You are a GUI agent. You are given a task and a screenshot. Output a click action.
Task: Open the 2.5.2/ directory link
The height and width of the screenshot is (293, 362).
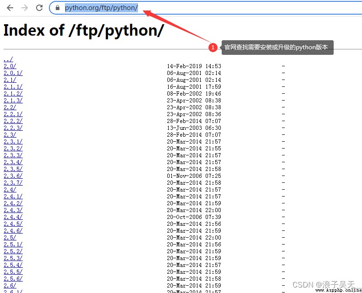point(13,251)
